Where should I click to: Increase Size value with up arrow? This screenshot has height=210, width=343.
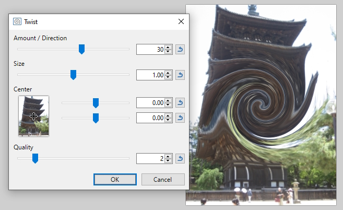(x=168, y=73)
